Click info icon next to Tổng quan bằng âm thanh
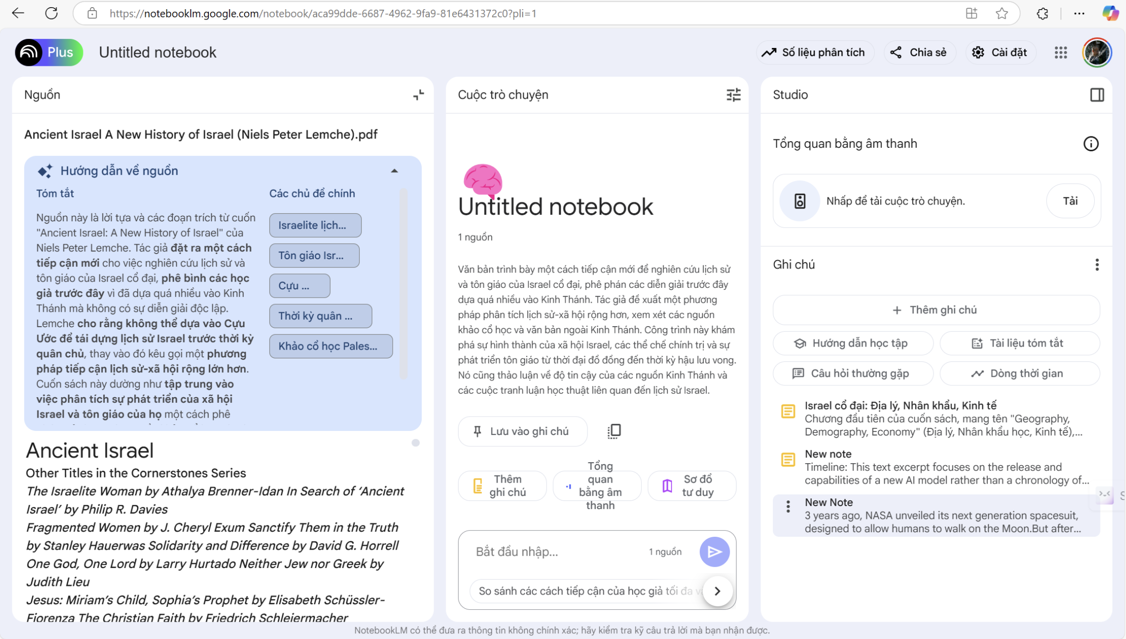Image resolution: width=1126 pixels, height=639 pixels. tap(1091, 144)
